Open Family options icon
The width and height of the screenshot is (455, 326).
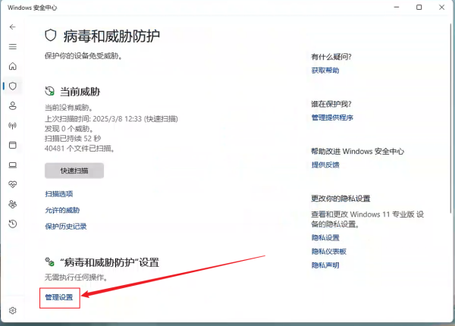pyautogui.click(x=12, y=204)
